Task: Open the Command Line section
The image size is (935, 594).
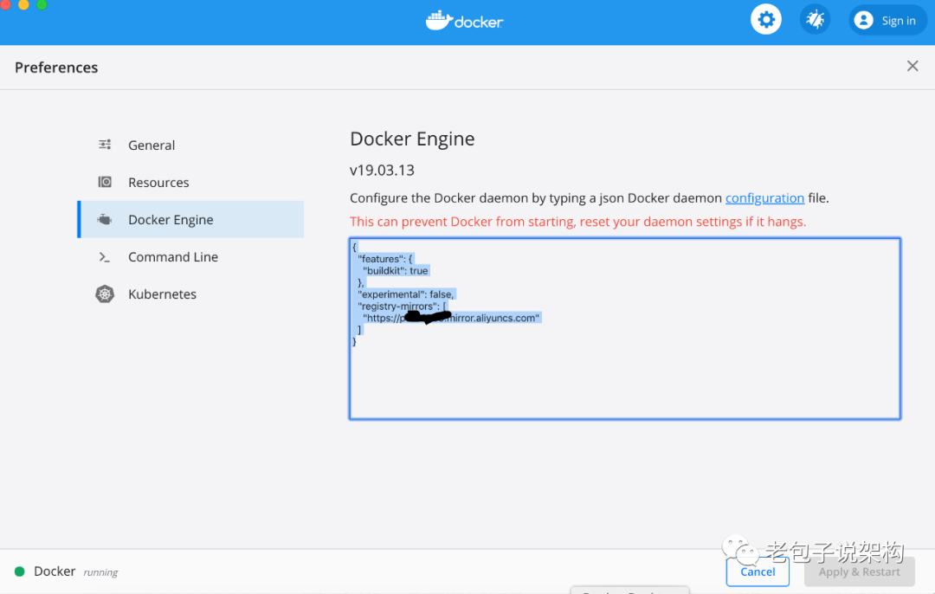Action: click(x=190, y=257)
